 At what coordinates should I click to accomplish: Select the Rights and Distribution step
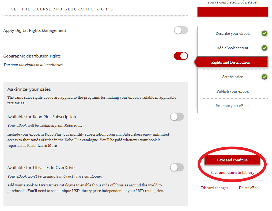point(231,62)
